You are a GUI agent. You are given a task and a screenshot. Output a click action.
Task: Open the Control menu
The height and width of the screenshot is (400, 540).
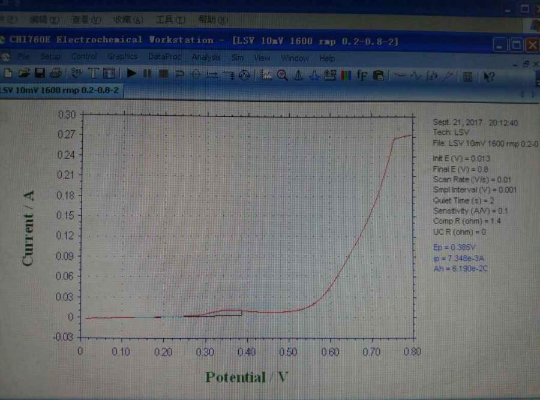click(x=84, y=56)
